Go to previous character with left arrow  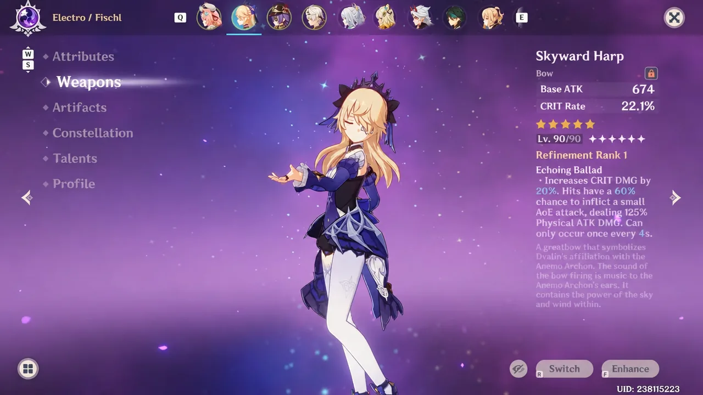coord(27,198)
